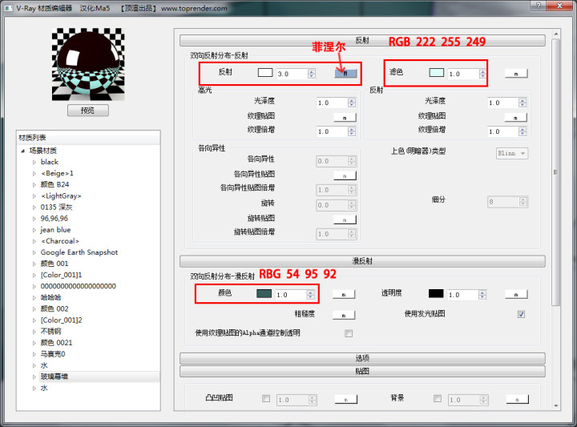The width and height of the screenshot is (577, 427).
Task: Click the Fresnel map button beside 反射
Action: click(x=345, y=73)
